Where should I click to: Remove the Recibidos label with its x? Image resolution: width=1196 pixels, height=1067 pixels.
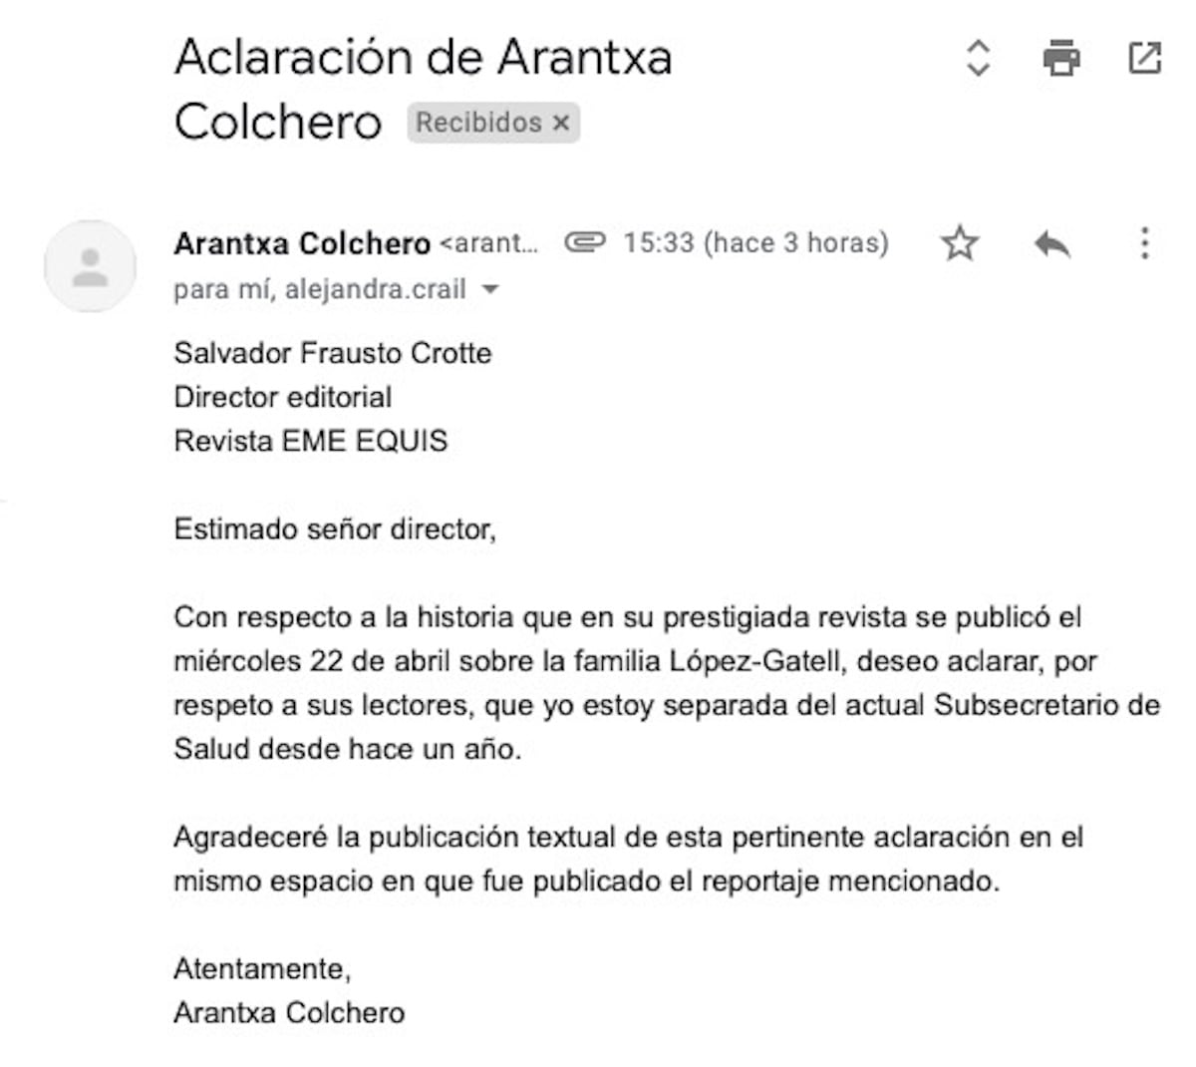point(561,123)
